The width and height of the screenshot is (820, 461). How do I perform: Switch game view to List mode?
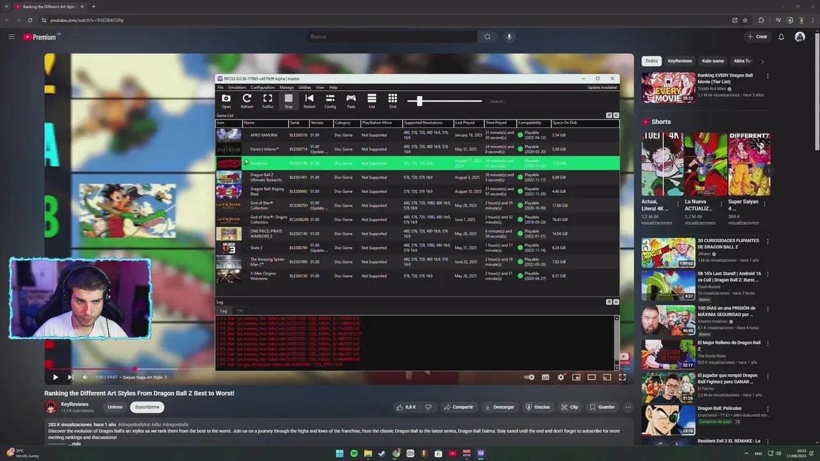click(372, 101)
